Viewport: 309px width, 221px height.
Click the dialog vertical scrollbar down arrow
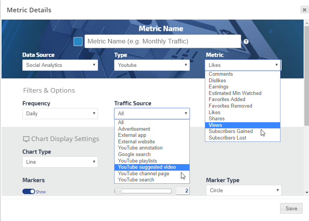[x=307, y=192]
